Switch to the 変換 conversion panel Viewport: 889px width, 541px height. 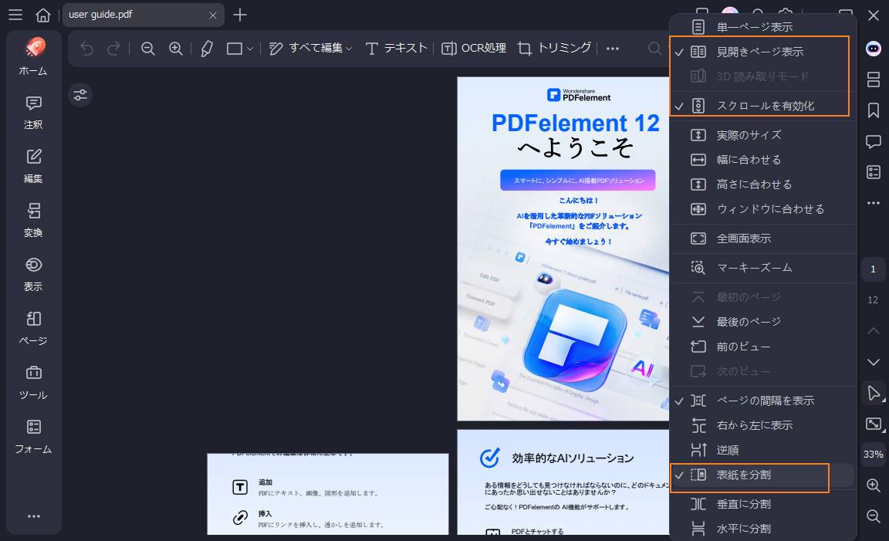click(33, 220)
